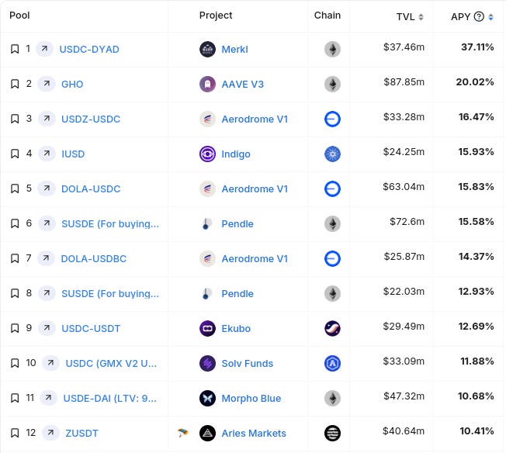This screenshot has height=453, width=506.
Task: Click the Starknet chain icon for USDC-USDT
Action: [x=332, y=328]
